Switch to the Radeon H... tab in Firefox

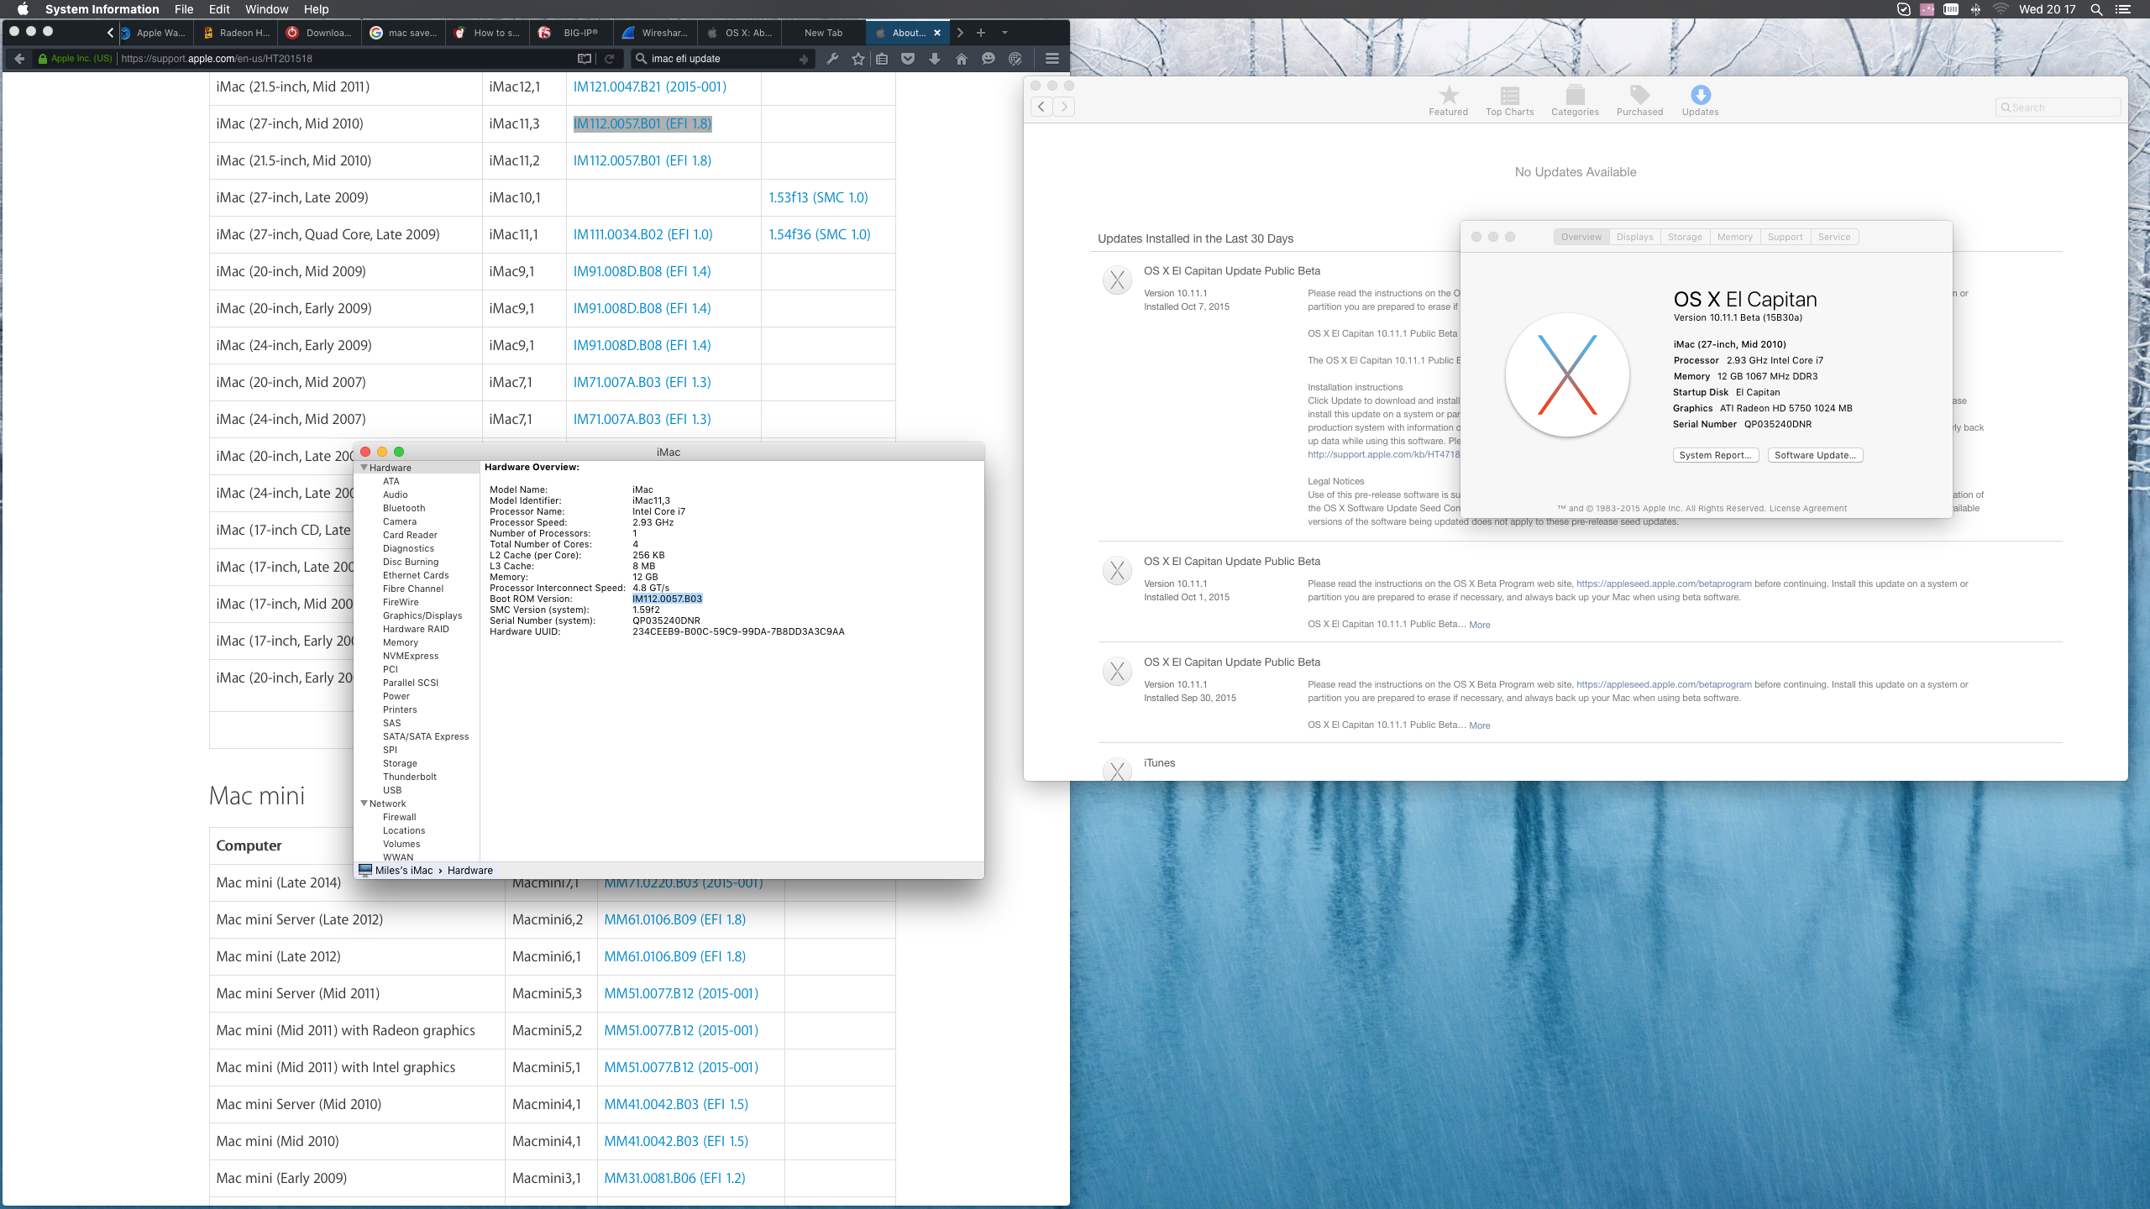tap(236, 33)
